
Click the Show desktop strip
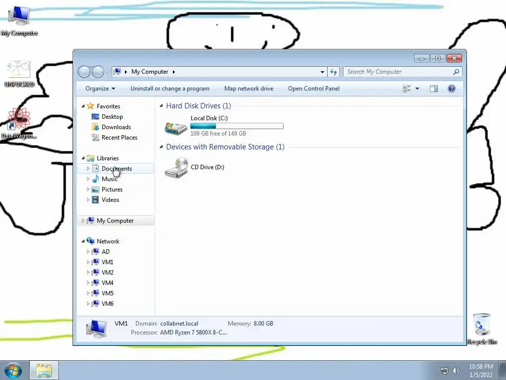(x=502, y=370)
